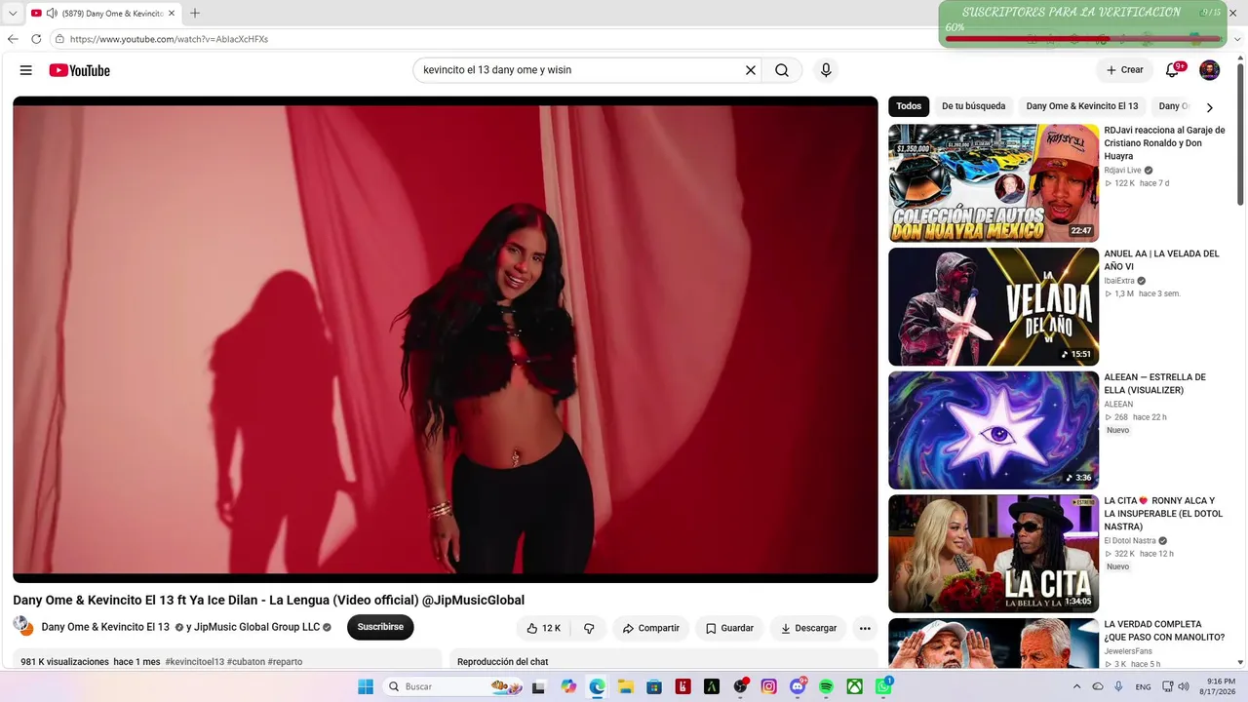Select the De tu búsqueda chip
This screenshot has height=702, width=1248.
click(x=973, y=106)
